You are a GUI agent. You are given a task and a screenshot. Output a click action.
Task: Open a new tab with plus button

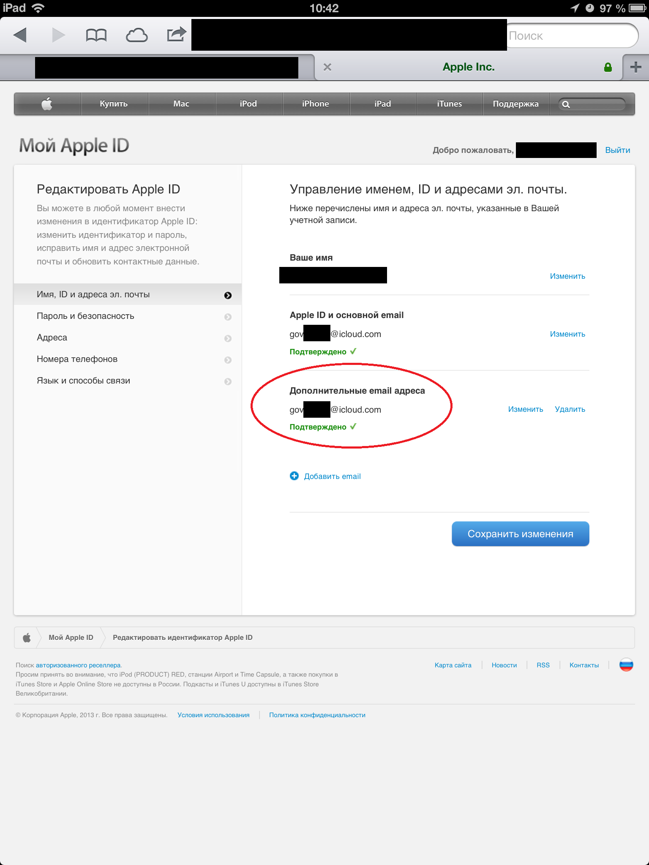(x=635, y=67)
